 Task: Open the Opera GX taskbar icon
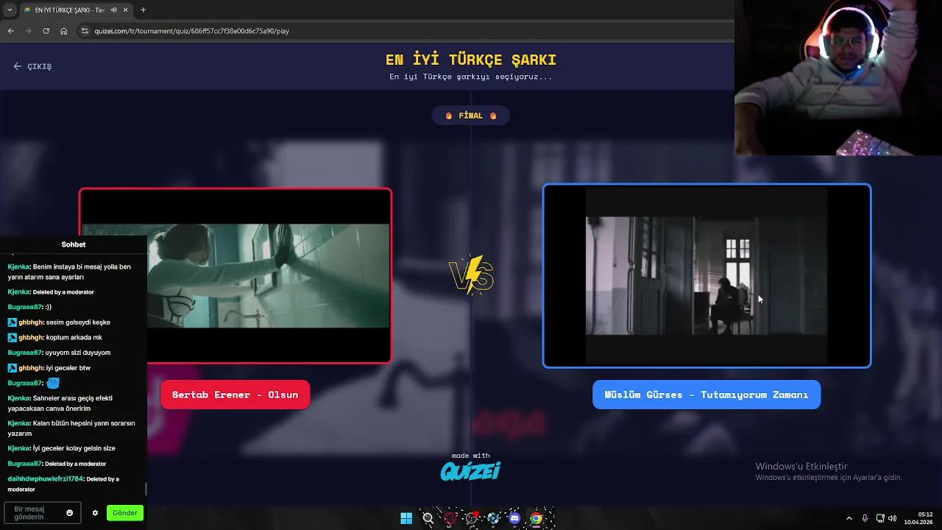pyautogui.click(x=450, y=518)
